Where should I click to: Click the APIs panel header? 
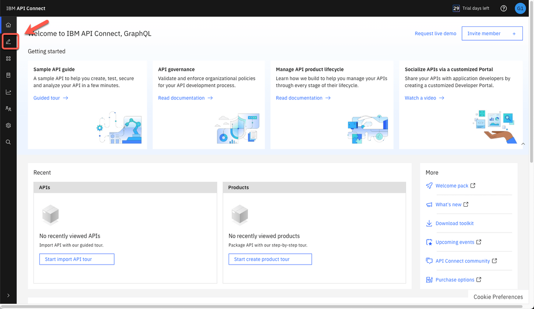(125, 188)
